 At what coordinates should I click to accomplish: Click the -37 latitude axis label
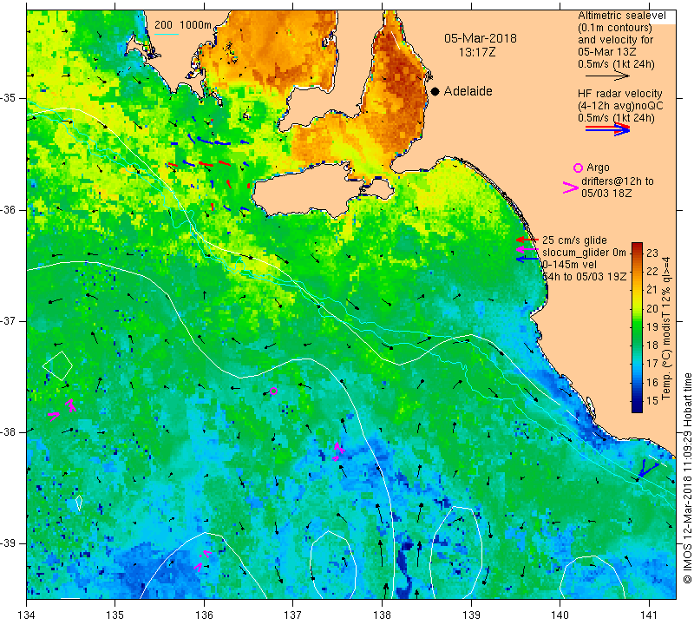pos(8,320)
